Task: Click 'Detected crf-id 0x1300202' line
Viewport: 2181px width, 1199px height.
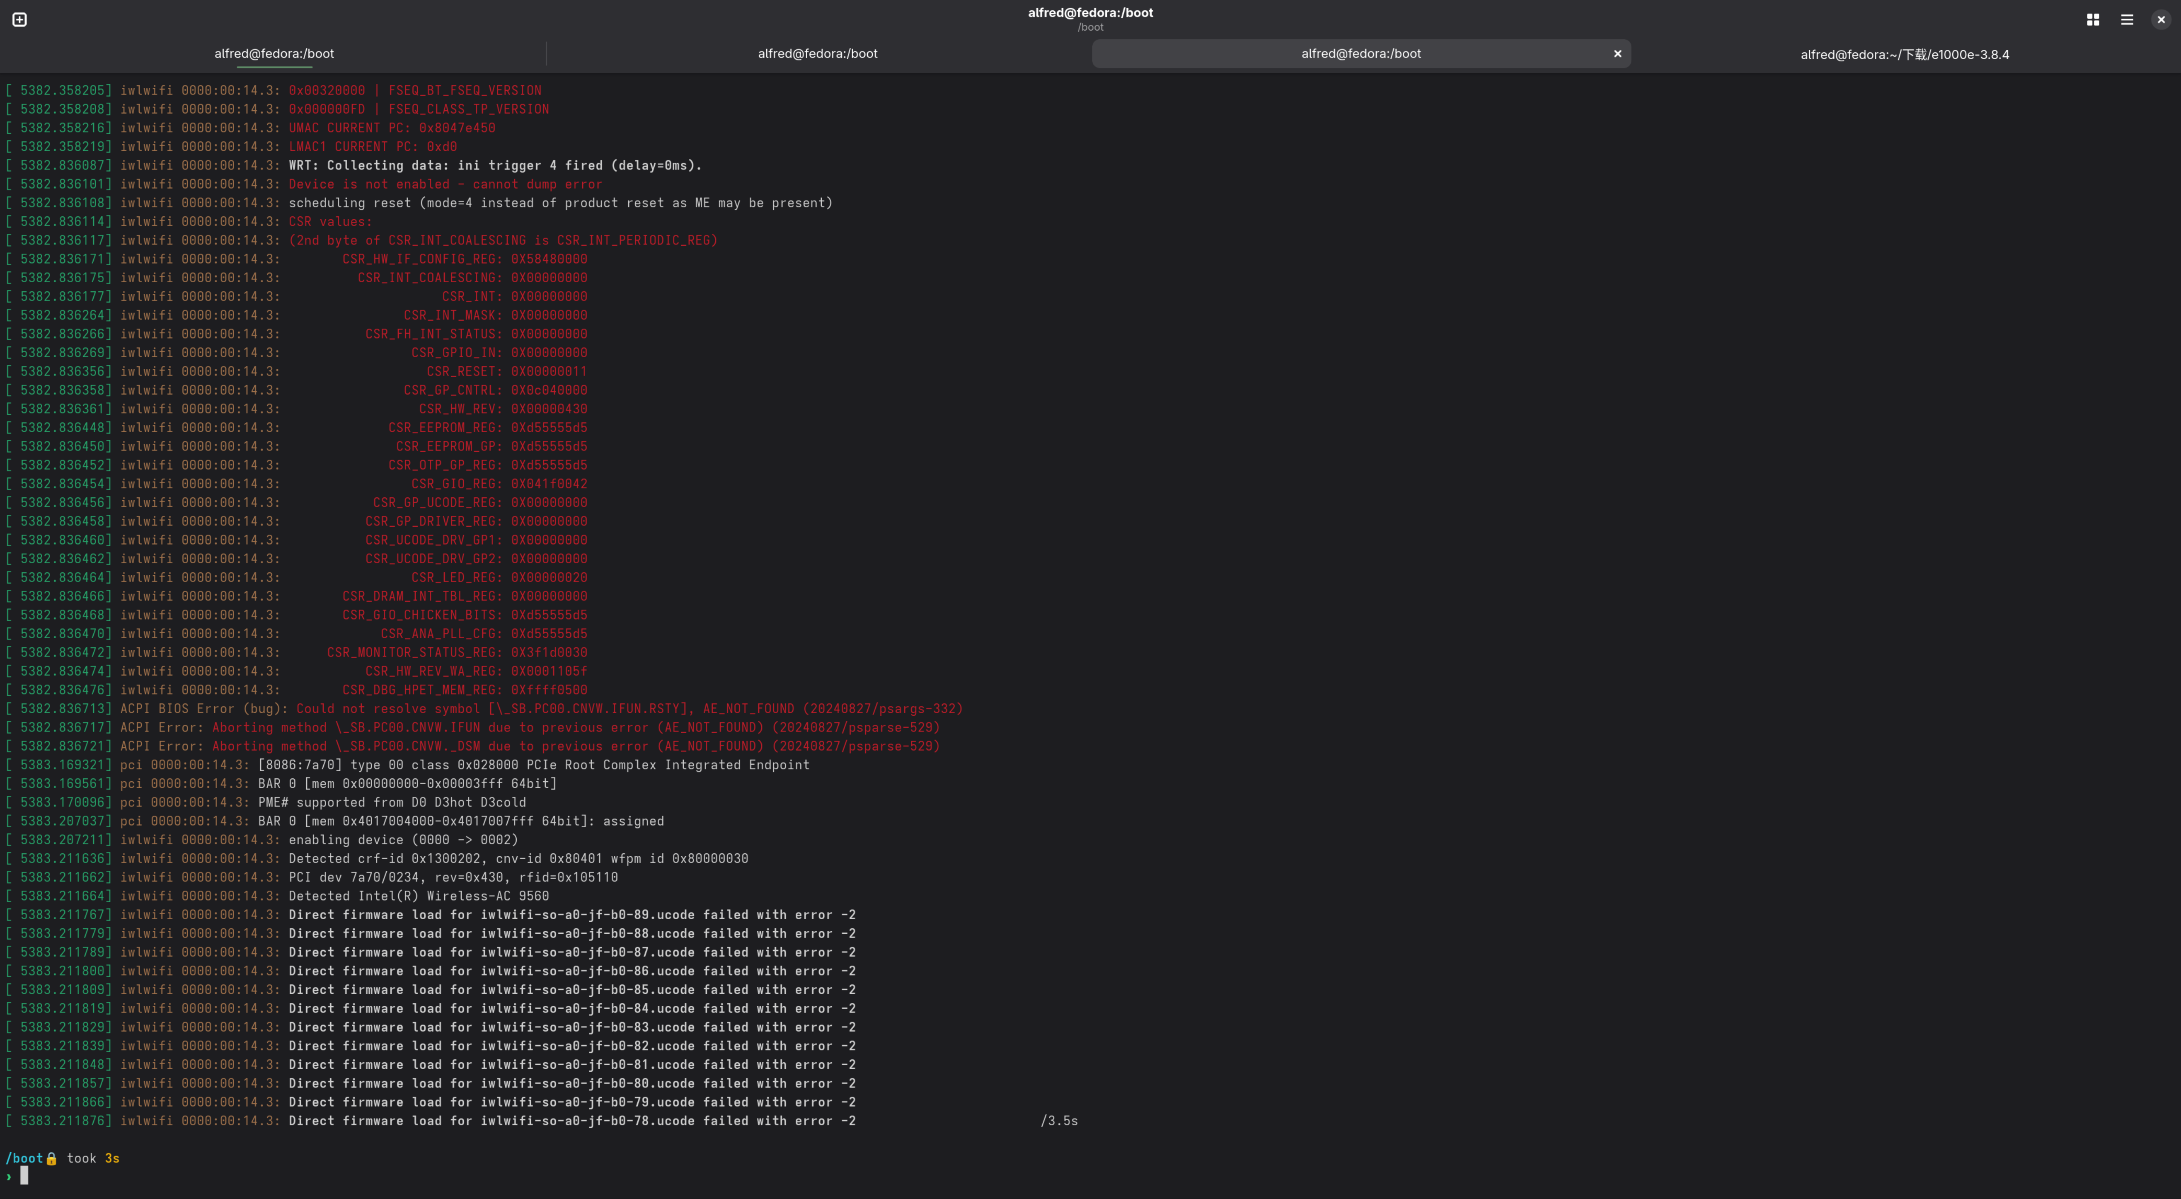Action: click(518, 858)
